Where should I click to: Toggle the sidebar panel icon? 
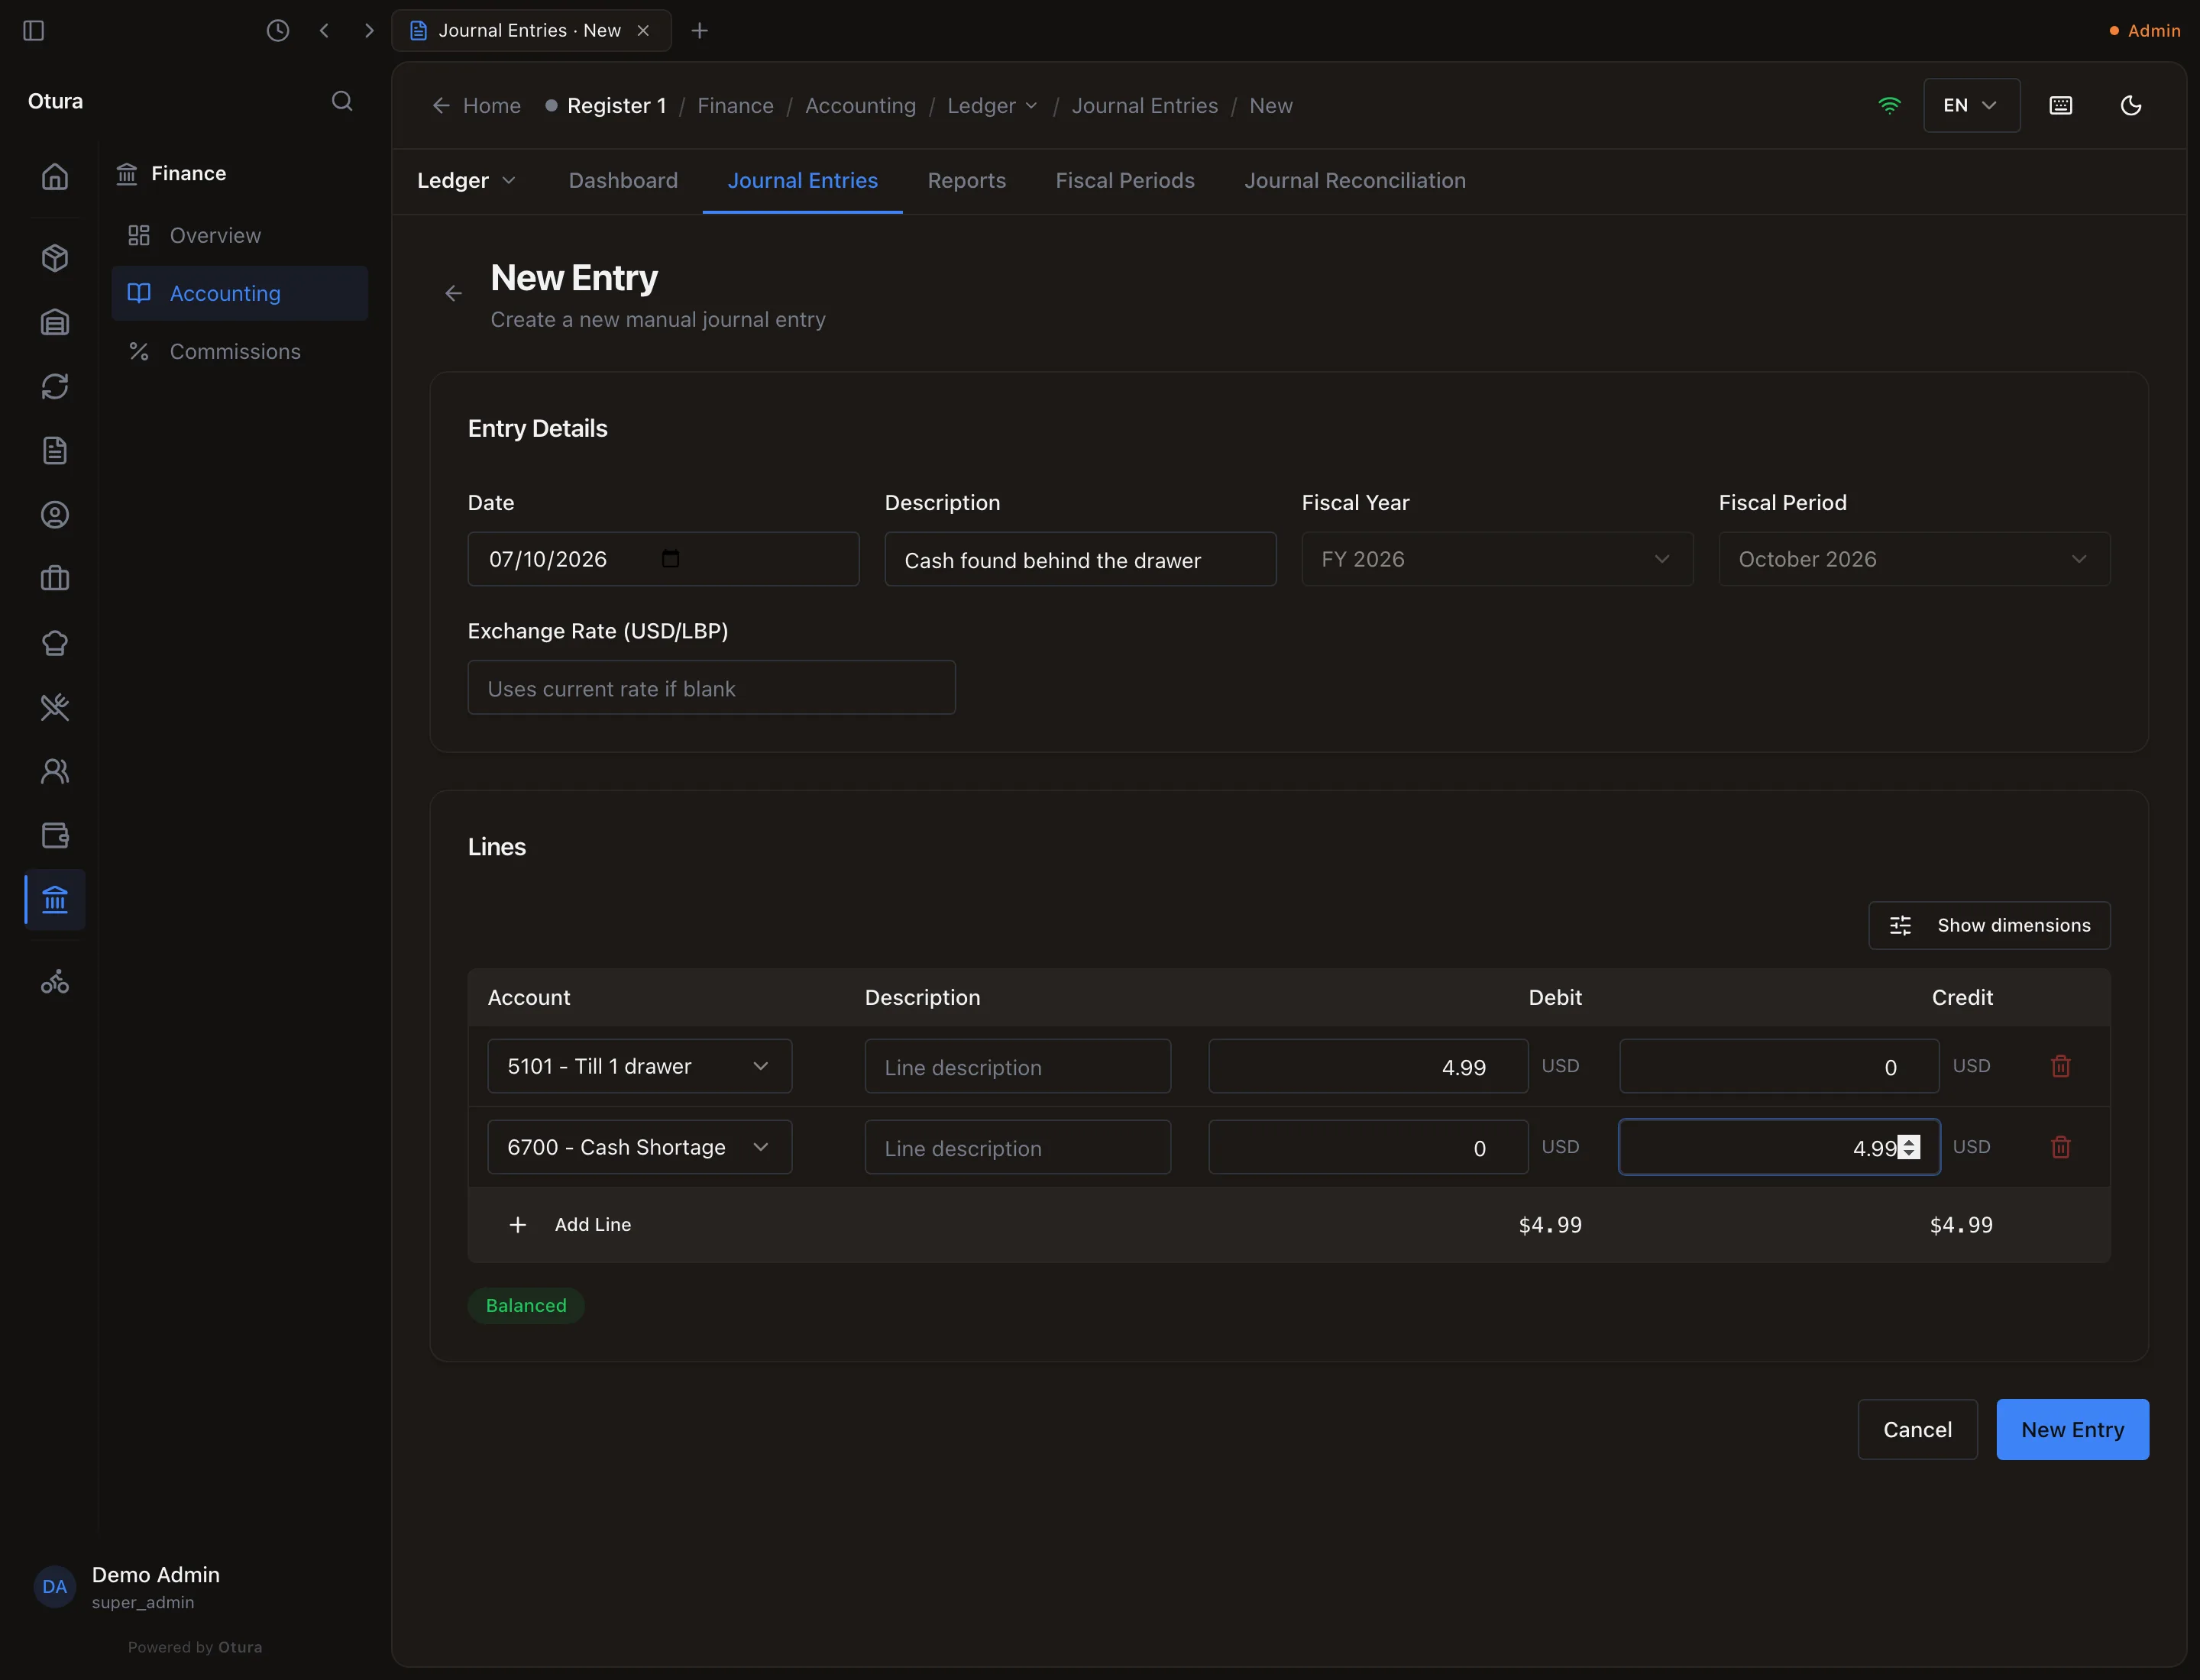click(x=33, y=30)
